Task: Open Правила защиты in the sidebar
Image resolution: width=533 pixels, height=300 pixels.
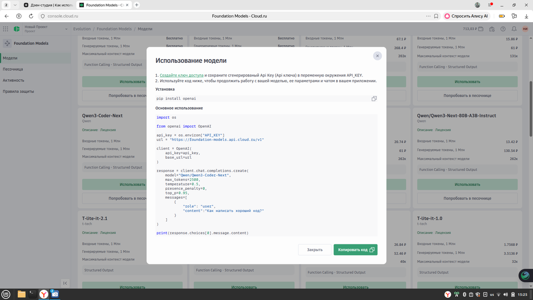Action: click(35, 92)
